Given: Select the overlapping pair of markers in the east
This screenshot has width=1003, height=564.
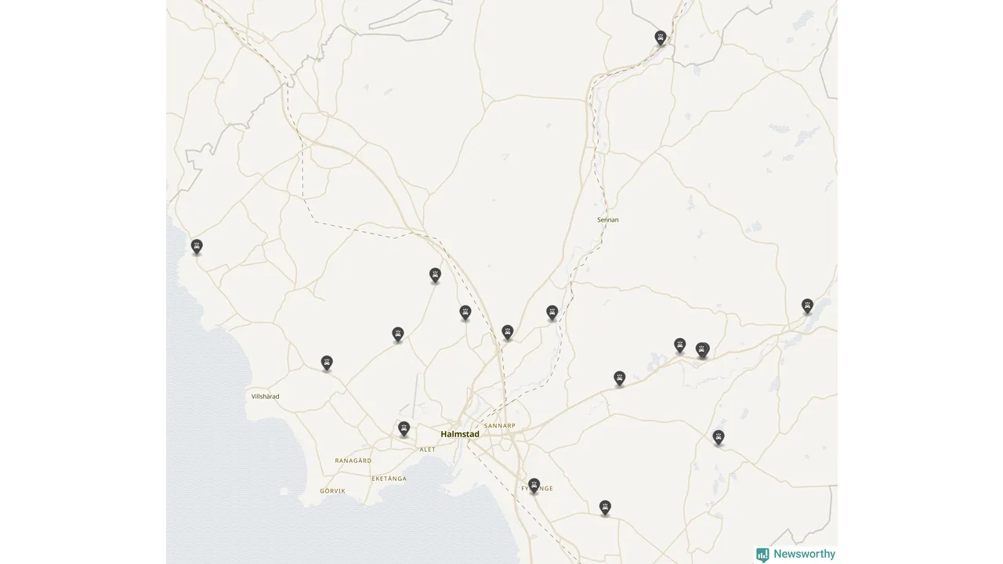Looking at the screenshot, I should [703, 350].
